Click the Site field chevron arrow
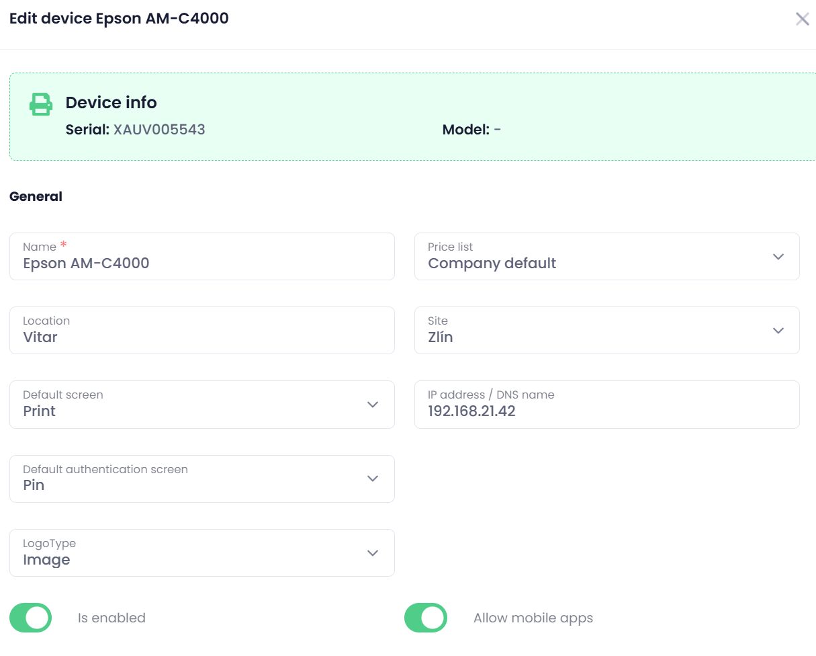 pyautogui.click(x=778, y=331)
